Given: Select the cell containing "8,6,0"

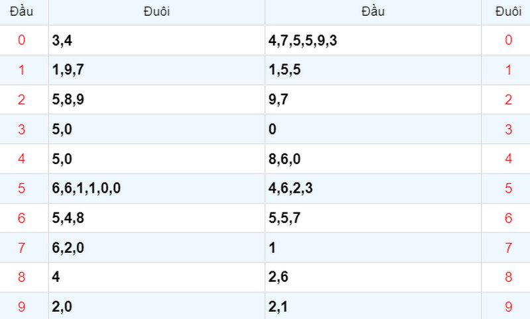Looking at the screenshot, I should click(x=284, y=159).
